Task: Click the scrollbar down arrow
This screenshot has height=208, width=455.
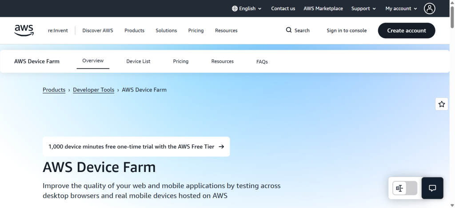Action: pyautogui.click(x=452, y=205)
